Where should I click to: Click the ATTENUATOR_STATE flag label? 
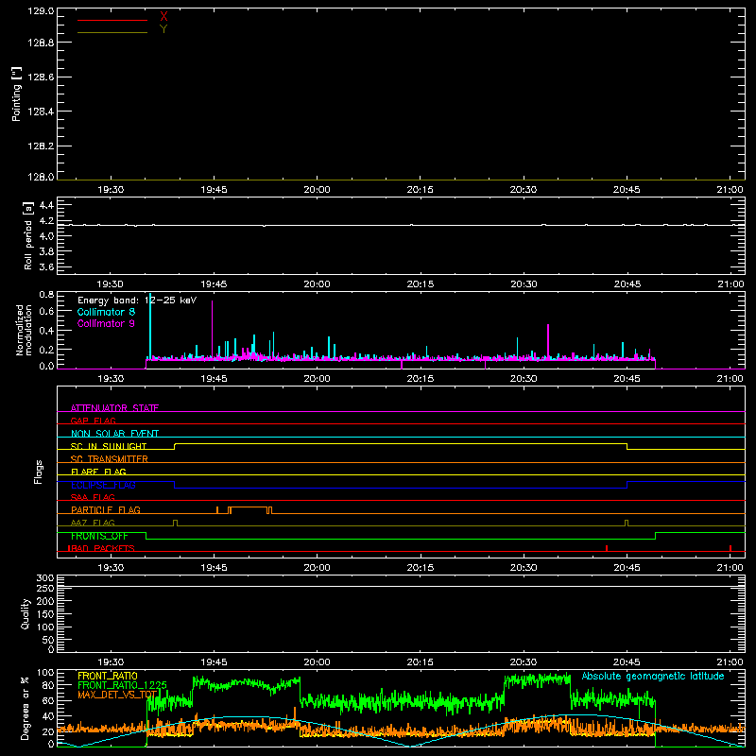[114, 408]
